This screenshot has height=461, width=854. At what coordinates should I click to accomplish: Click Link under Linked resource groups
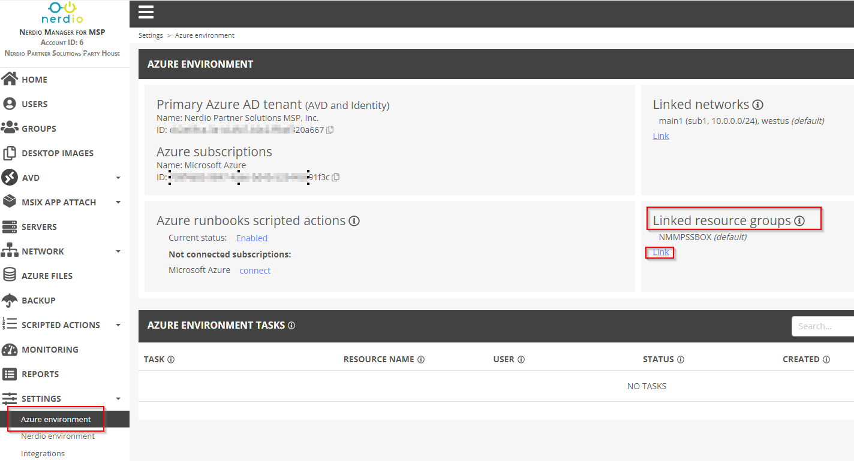pos(661,252)
